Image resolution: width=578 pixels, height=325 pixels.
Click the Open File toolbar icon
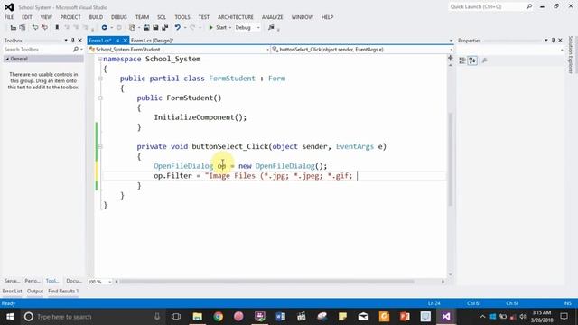point(146,27)
